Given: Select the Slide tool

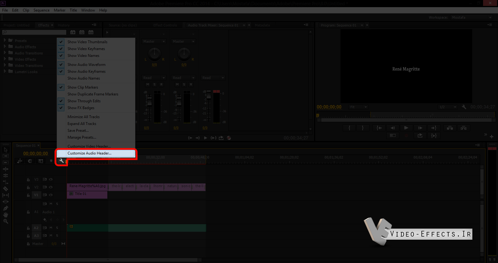Looking at the screenshot, I should [x=6, y=202].
